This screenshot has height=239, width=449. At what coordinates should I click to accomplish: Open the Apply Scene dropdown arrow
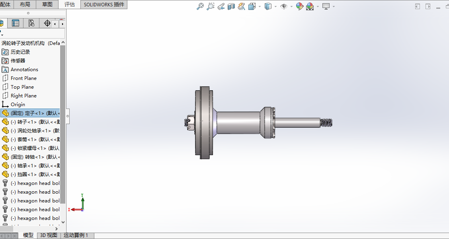coord(318,6)
